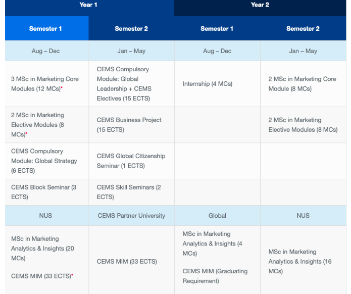Click the 'Aug – Dec' cell below Year 1 Semester 1

click(x=47, y=51)
